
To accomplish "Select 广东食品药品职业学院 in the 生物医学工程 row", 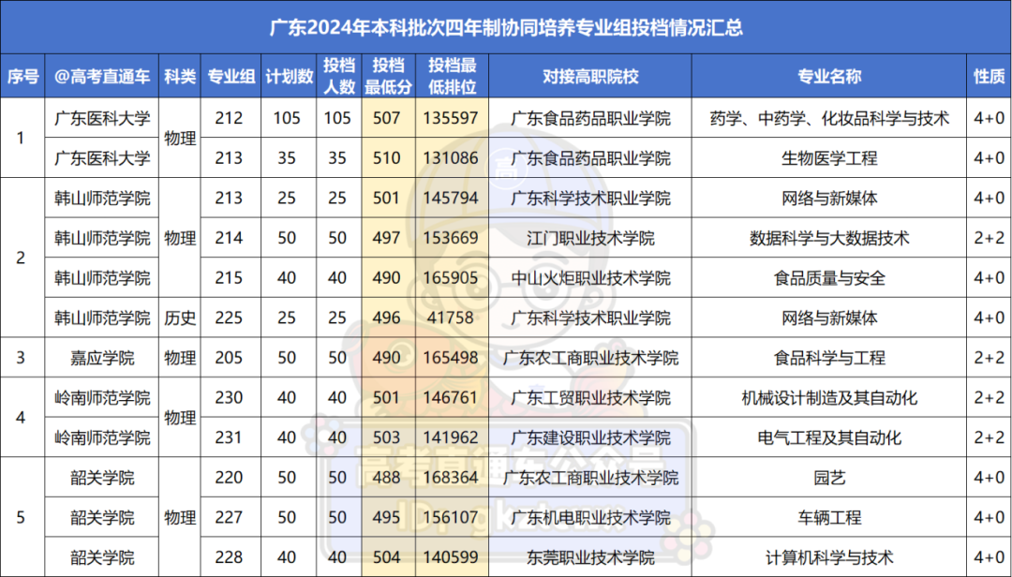I will (x=590, y=158).
